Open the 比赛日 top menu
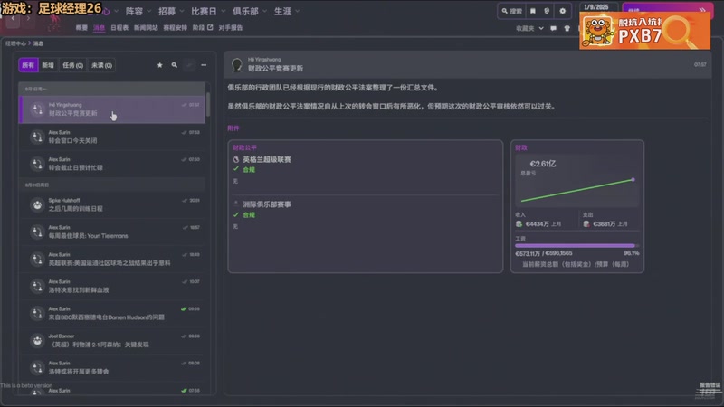 205,11
